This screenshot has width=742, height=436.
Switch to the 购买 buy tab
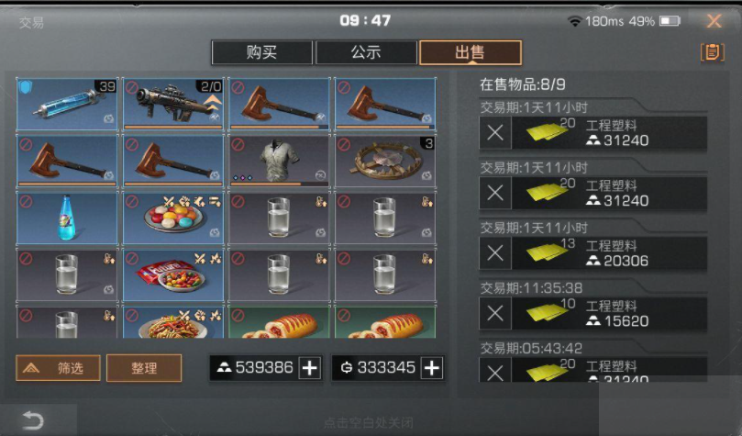(261, 52)
